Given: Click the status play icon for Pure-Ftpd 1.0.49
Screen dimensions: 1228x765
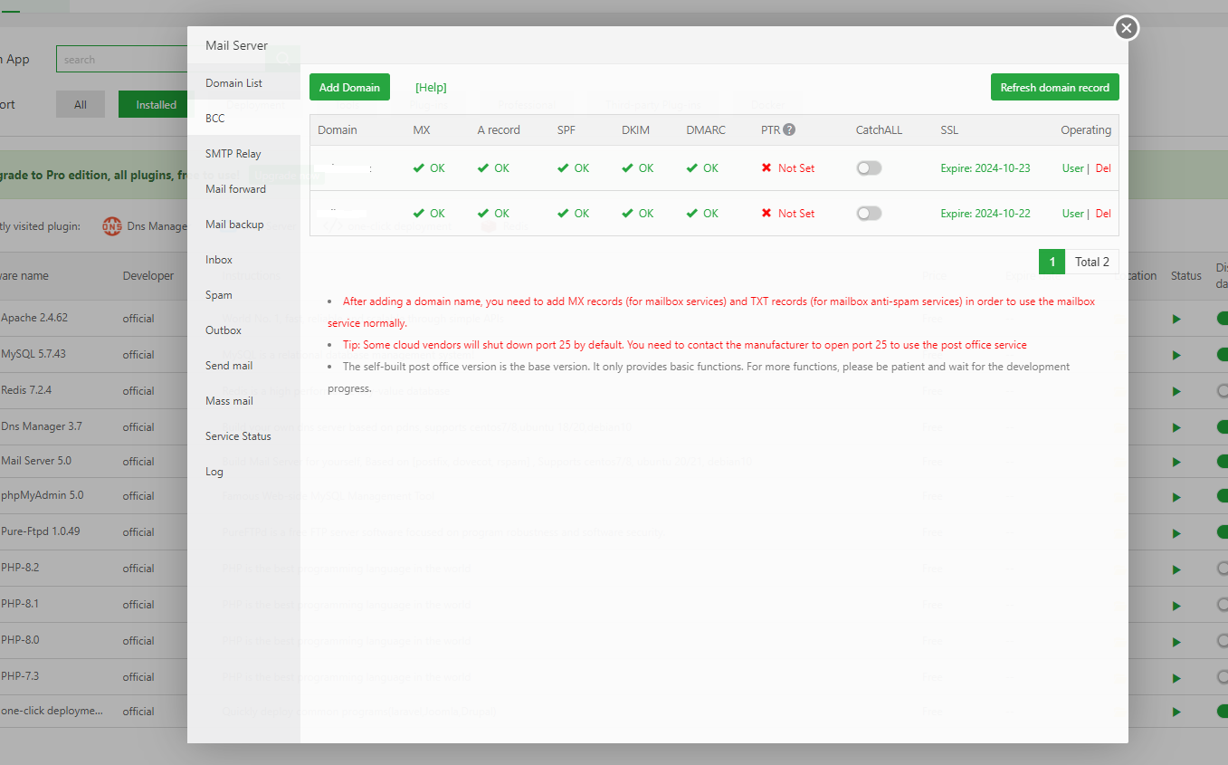Looking at the screenshot, I should [x=1176, y=532].
